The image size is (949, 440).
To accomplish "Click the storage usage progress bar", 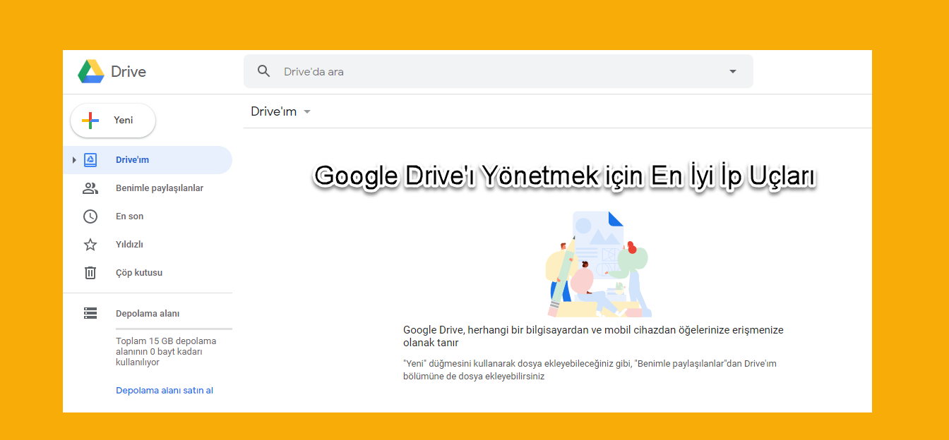I will click(x=174, y=329).
